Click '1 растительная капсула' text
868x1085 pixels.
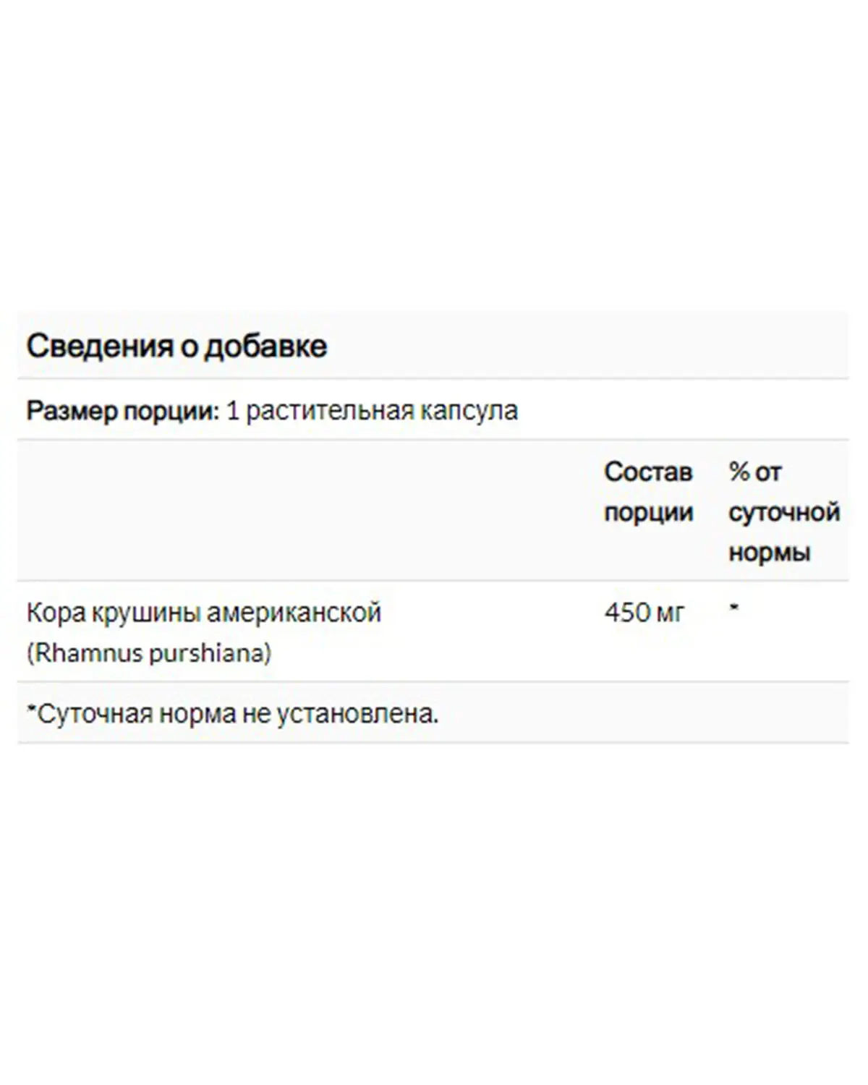click(x=372, y=411)
